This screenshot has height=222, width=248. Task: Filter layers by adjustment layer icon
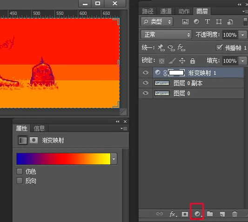pos(196,21)
